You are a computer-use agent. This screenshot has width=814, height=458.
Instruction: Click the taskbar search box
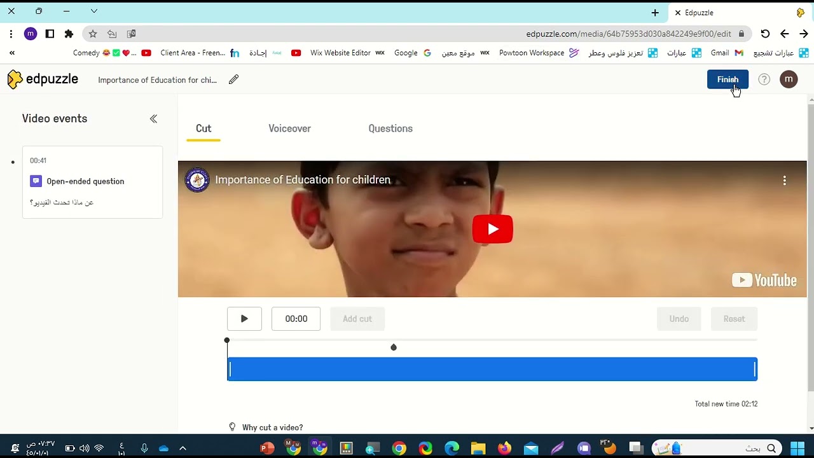[717, 448]
